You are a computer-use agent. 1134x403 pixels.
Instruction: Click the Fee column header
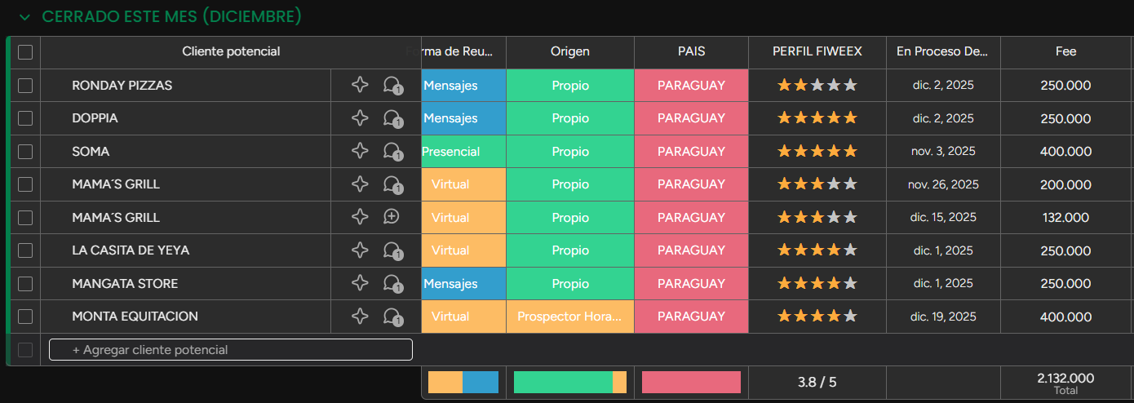1065,51
